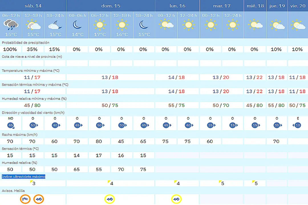Click the sun-with-cloud icon for lun. 16 00–12 h
The height and width of the screenshot is (205, 308).
[x=166, y=24]
